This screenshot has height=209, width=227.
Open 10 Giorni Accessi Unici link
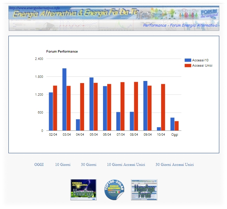pyautogui.click(x=126, y=164)
